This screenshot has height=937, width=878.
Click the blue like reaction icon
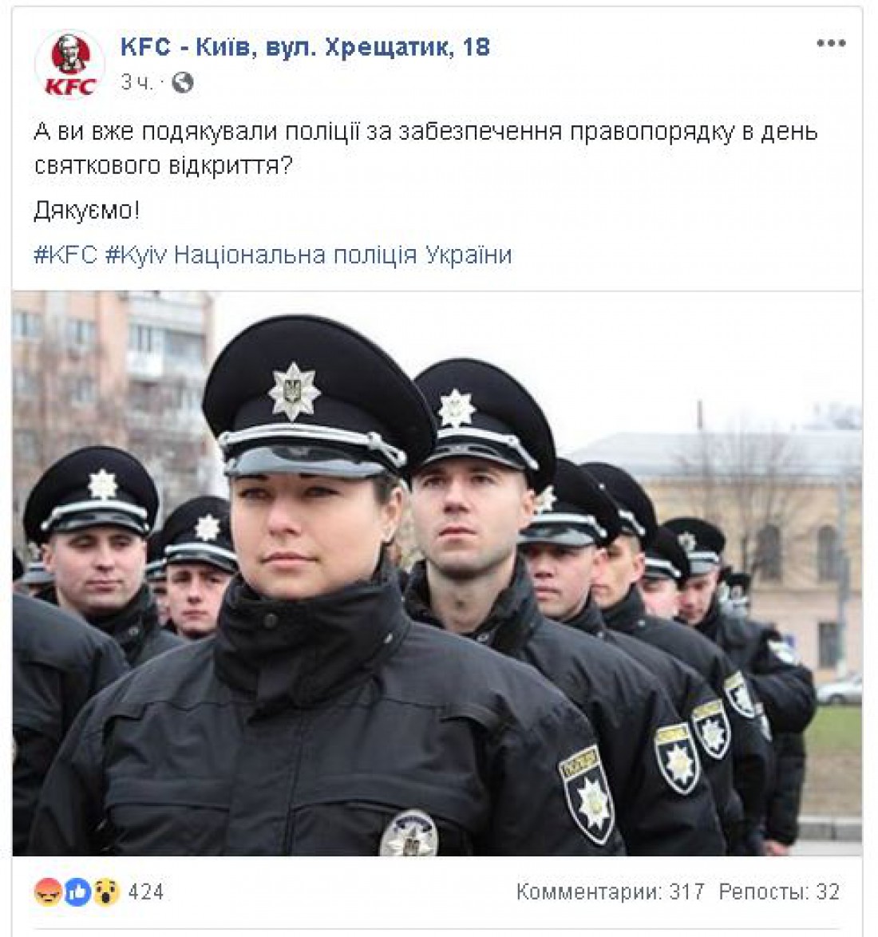click(77, 892)
